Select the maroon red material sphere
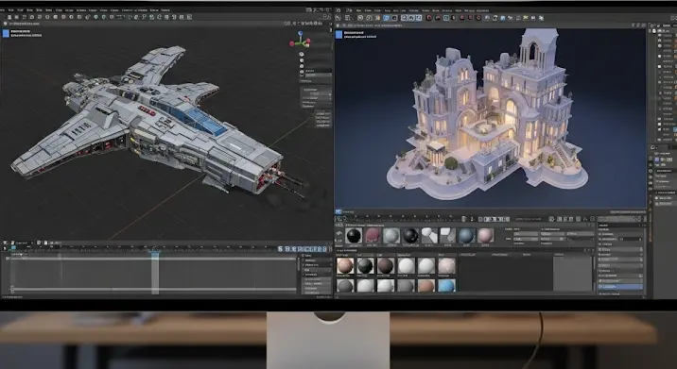Viewport: 677px width, 369px height. click(x=373, y=236)
